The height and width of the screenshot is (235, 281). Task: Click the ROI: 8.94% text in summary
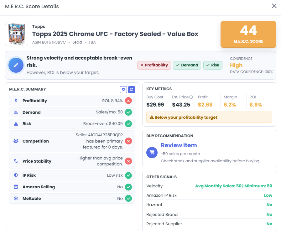(x=112, y=101)
